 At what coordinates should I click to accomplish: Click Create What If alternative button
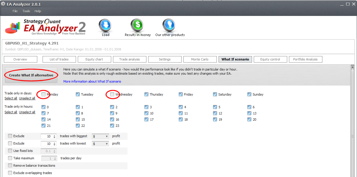(31, 75)
